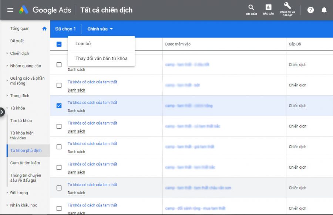
Task: Open the hamburger main menu
Action: [10, 10]
